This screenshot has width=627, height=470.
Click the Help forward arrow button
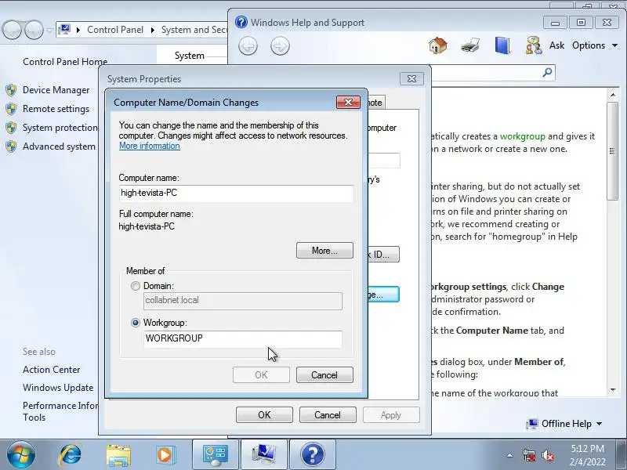tap(280, 46)
